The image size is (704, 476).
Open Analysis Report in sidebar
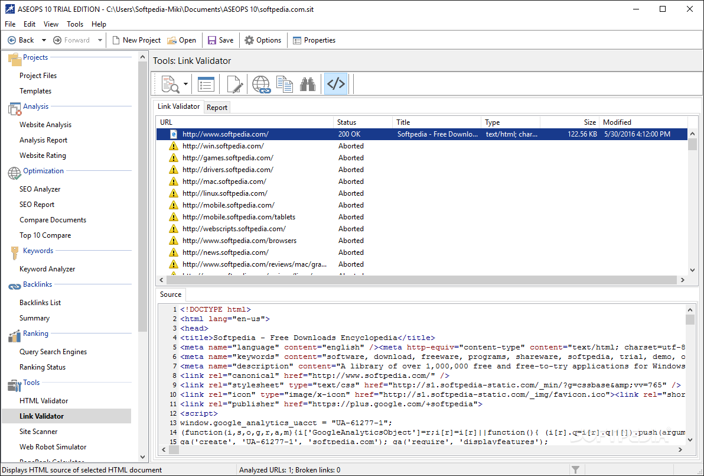coord(44,140)
